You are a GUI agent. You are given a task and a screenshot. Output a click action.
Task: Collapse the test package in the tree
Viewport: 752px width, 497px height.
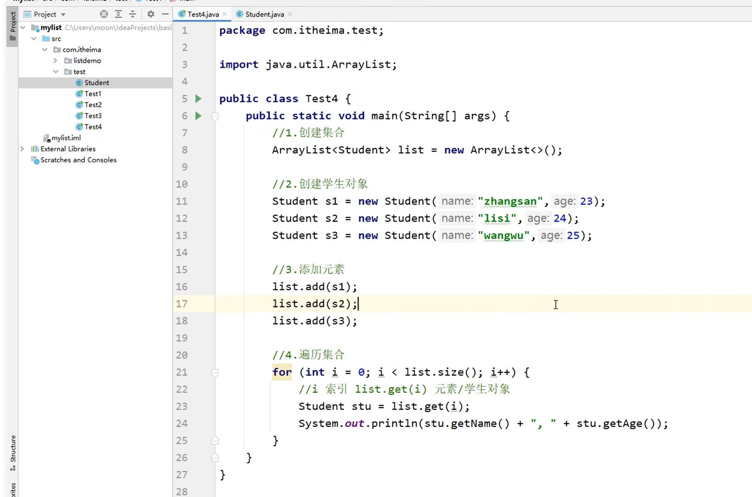(56, 71)
